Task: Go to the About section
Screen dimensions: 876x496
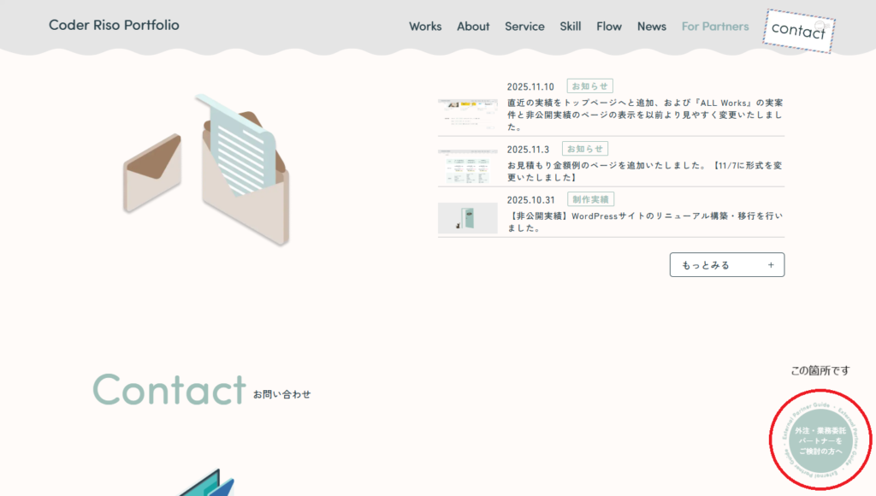Action: tap(473, 27)
